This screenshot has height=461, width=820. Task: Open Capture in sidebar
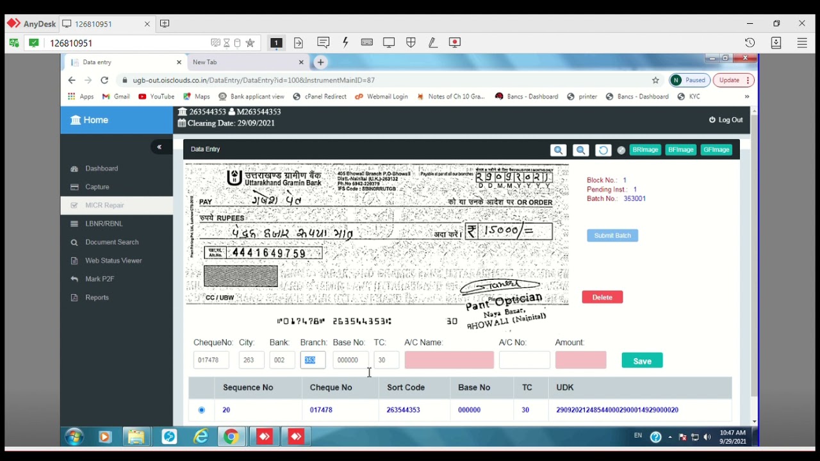(x=97, y=187)
